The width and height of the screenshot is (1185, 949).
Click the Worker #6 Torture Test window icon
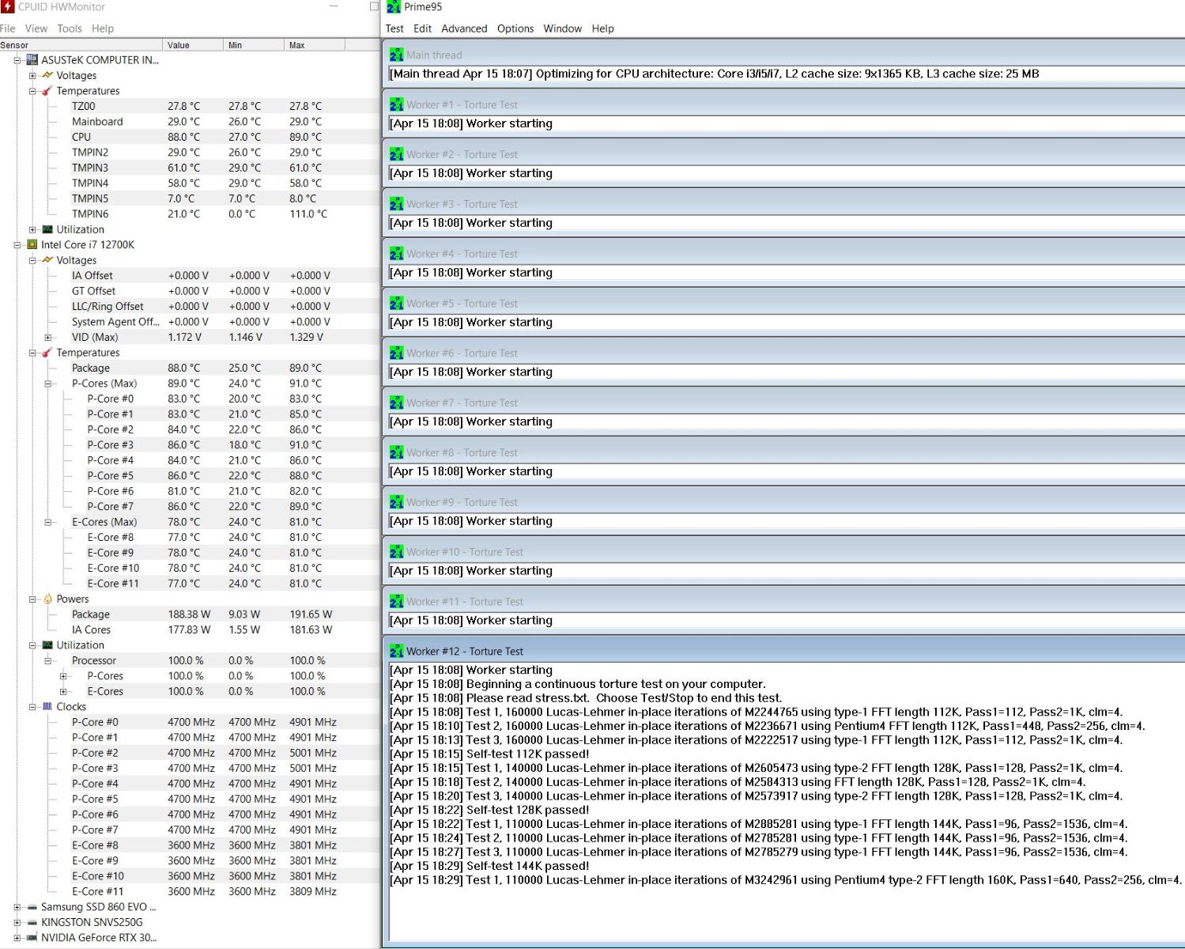click(396, 354)
